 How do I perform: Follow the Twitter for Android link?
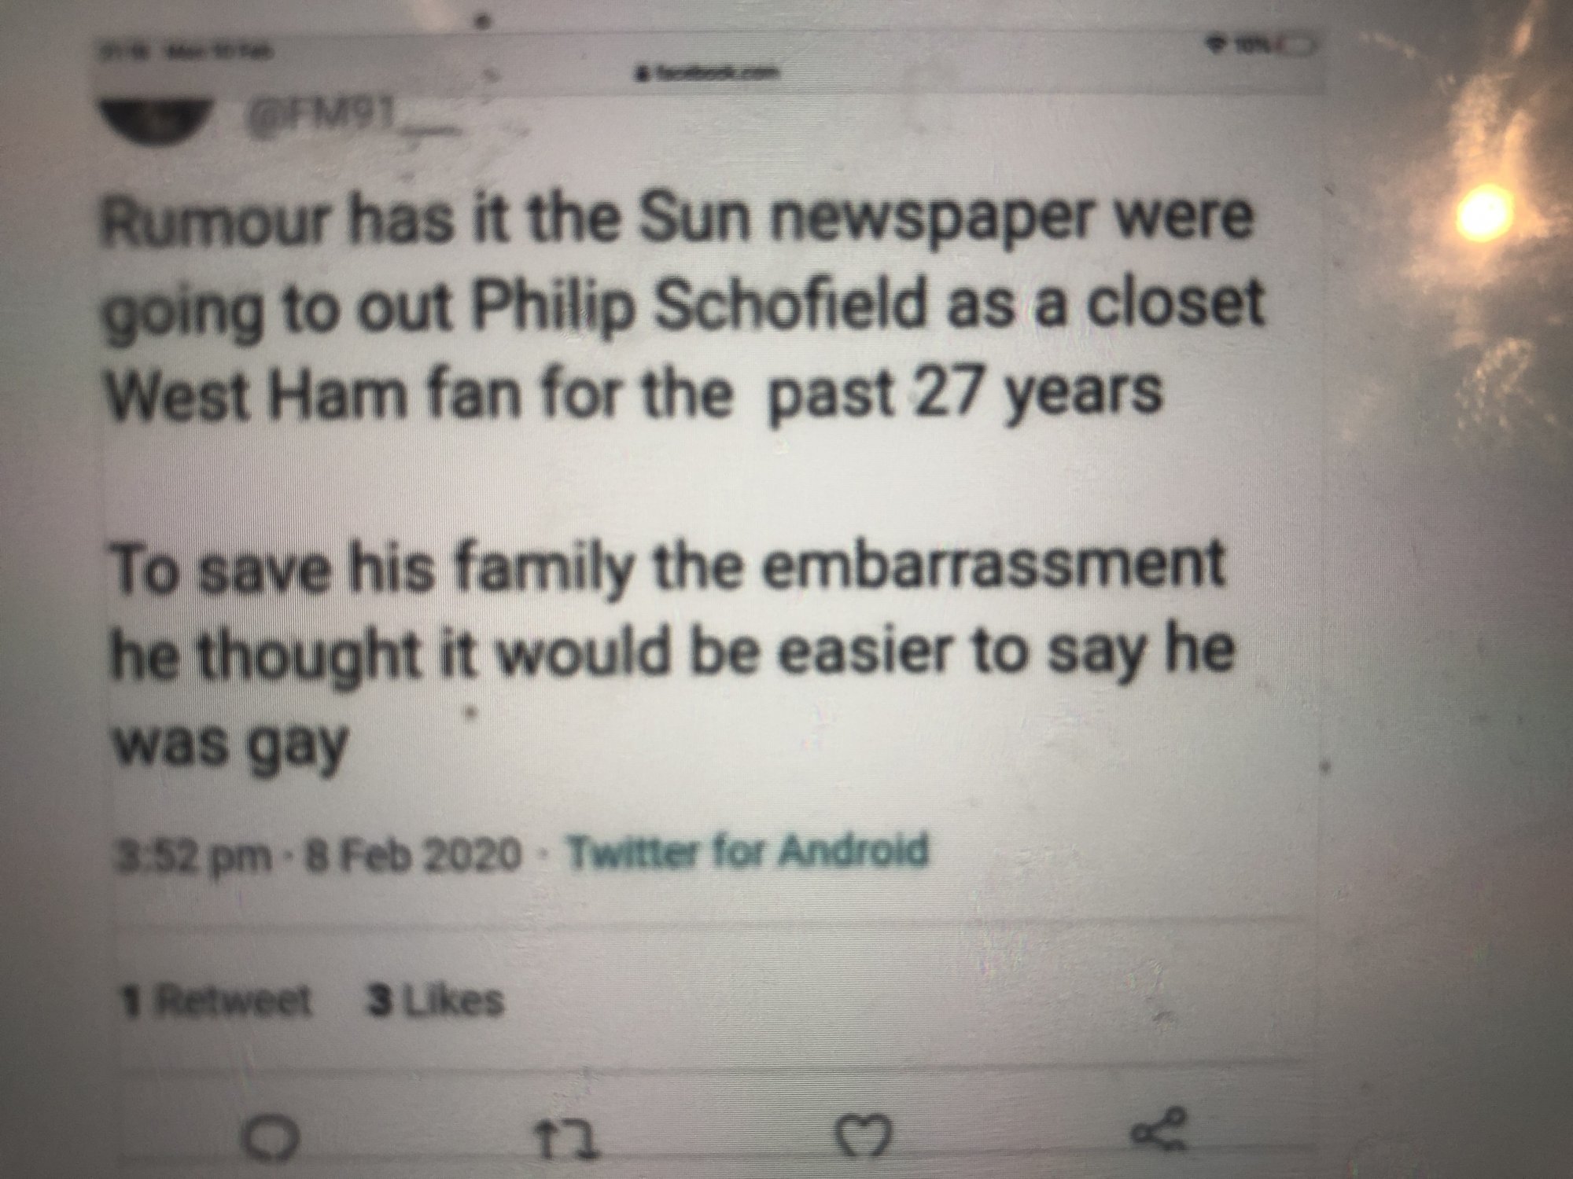[x=747, y=851]
